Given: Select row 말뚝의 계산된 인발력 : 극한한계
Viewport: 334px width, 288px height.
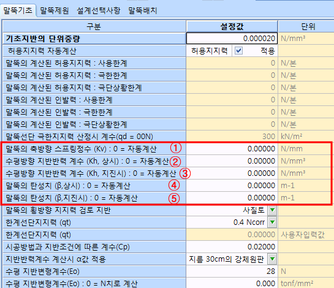Looking at the screenshot, I should pos(94,112).
